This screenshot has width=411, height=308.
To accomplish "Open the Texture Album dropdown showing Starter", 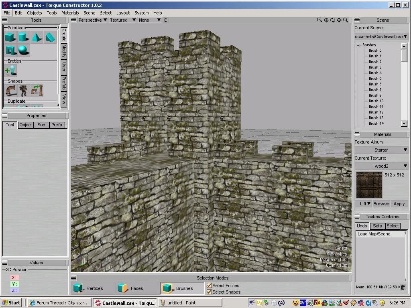I will (x=381, y=150).
